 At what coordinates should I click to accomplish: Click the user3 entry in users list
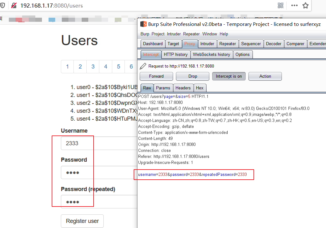click(x=107, y=111)
